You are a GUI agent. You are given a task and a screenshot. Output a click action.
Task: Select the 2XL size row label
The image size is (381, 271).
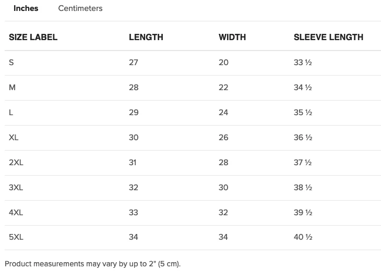16,162
